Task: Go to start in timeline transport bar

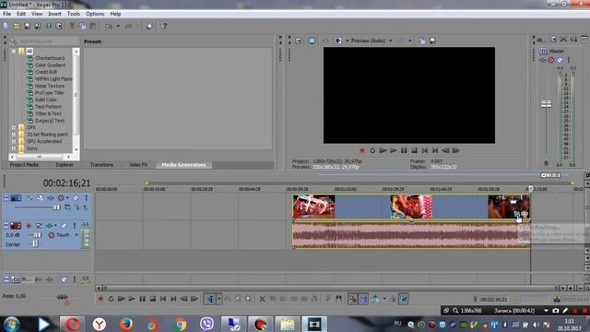Action: point(163,299)
